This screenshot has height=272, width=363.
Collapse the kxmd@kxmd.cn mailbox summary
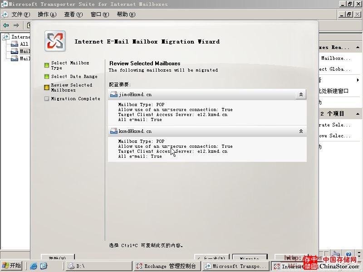(x=301, y=131)
